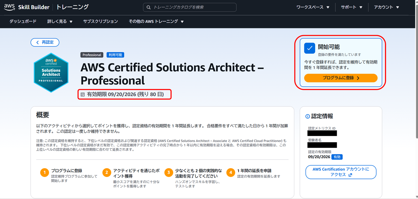Click the blue checkmark icon next to 開始可能
Image resolution: width=418 pixels, height=199 pixels.
point(310,48)
